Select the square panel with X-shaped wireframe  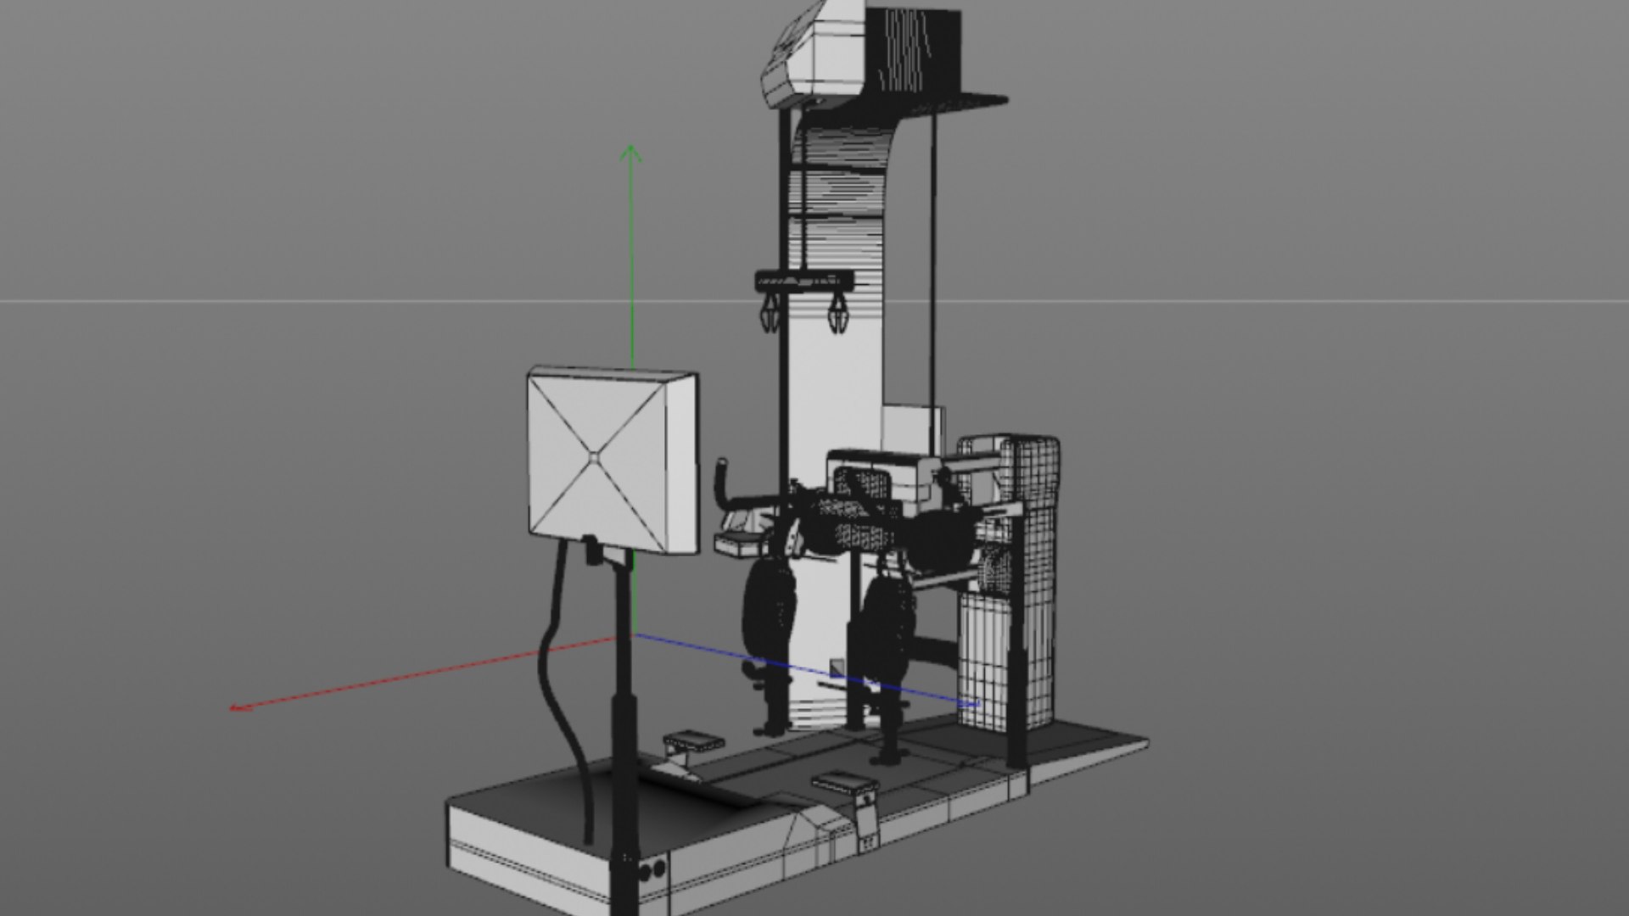click(613, 461)
